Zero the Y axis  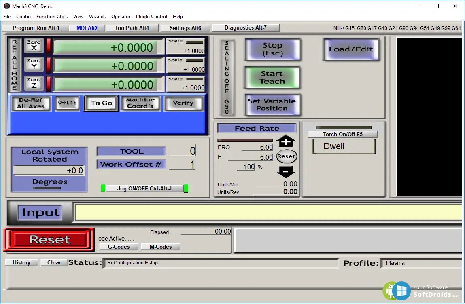click(34, 64)
